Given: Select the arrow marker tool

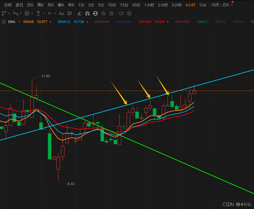Looking at the screenshot, I should [50, 13].
